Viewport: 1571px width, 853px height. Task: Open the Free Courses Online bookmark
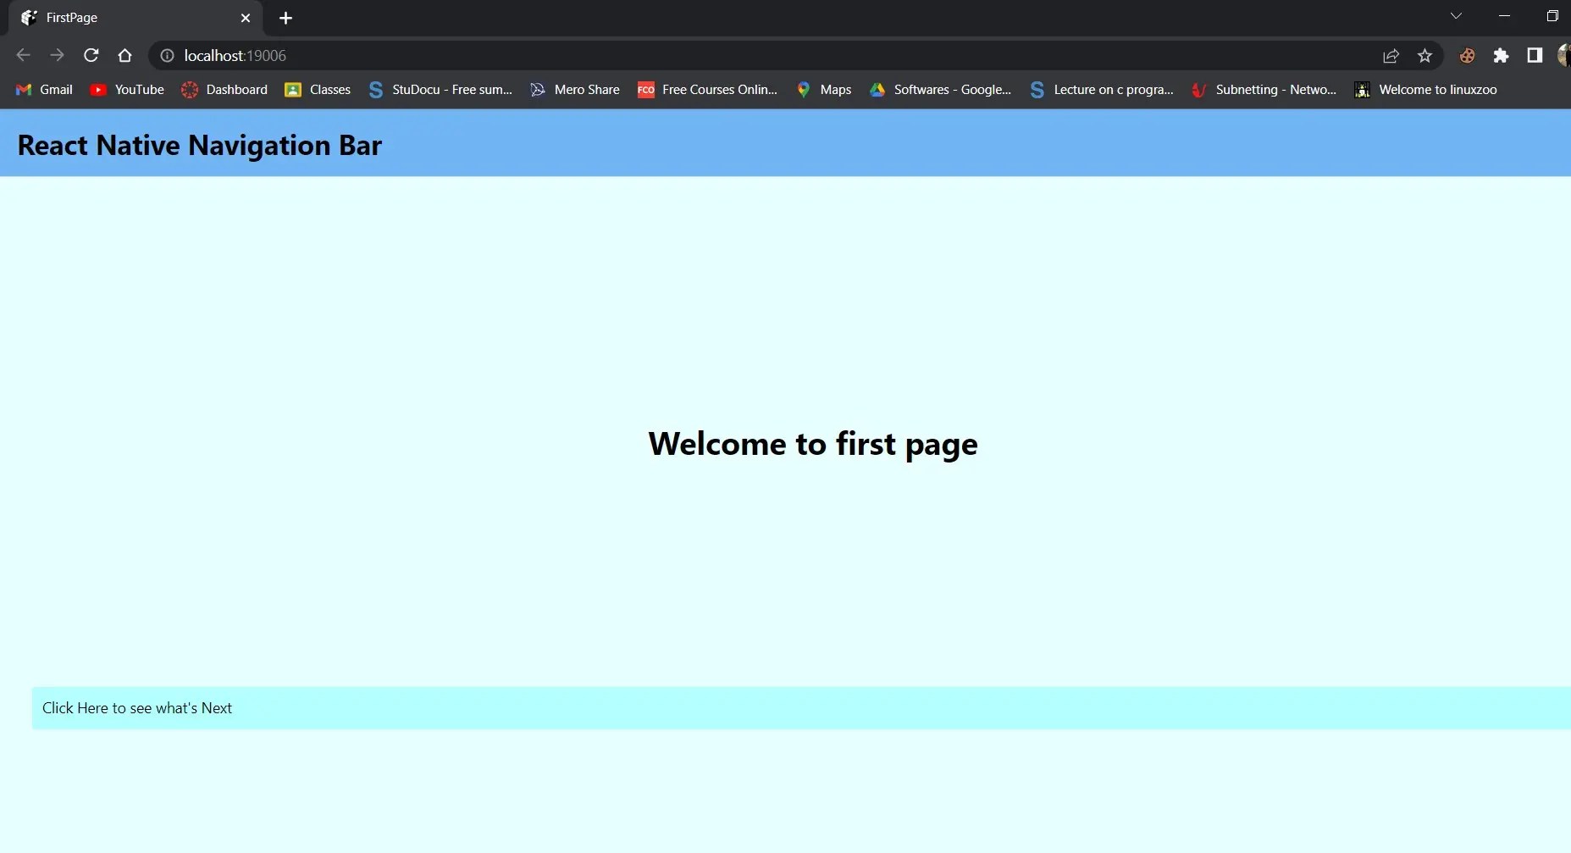[707, 89]
